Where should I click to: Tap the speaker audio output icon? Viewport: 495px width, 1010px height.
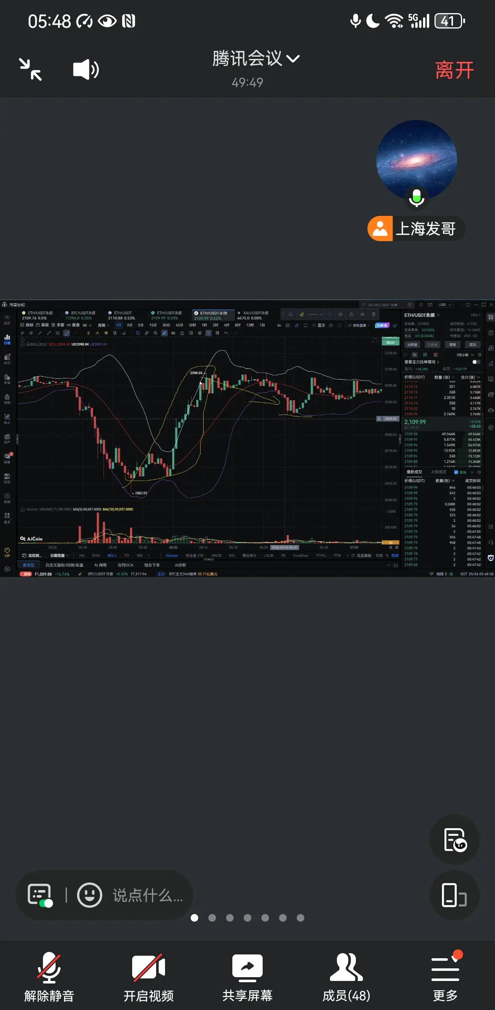pyautogui.click(x=86, y=69)
